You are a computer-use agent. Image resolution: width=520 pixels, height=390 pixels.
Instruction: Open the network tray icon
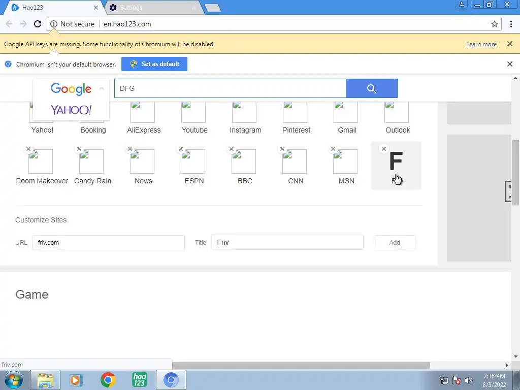pyautogui.click(x=444, y=380)
